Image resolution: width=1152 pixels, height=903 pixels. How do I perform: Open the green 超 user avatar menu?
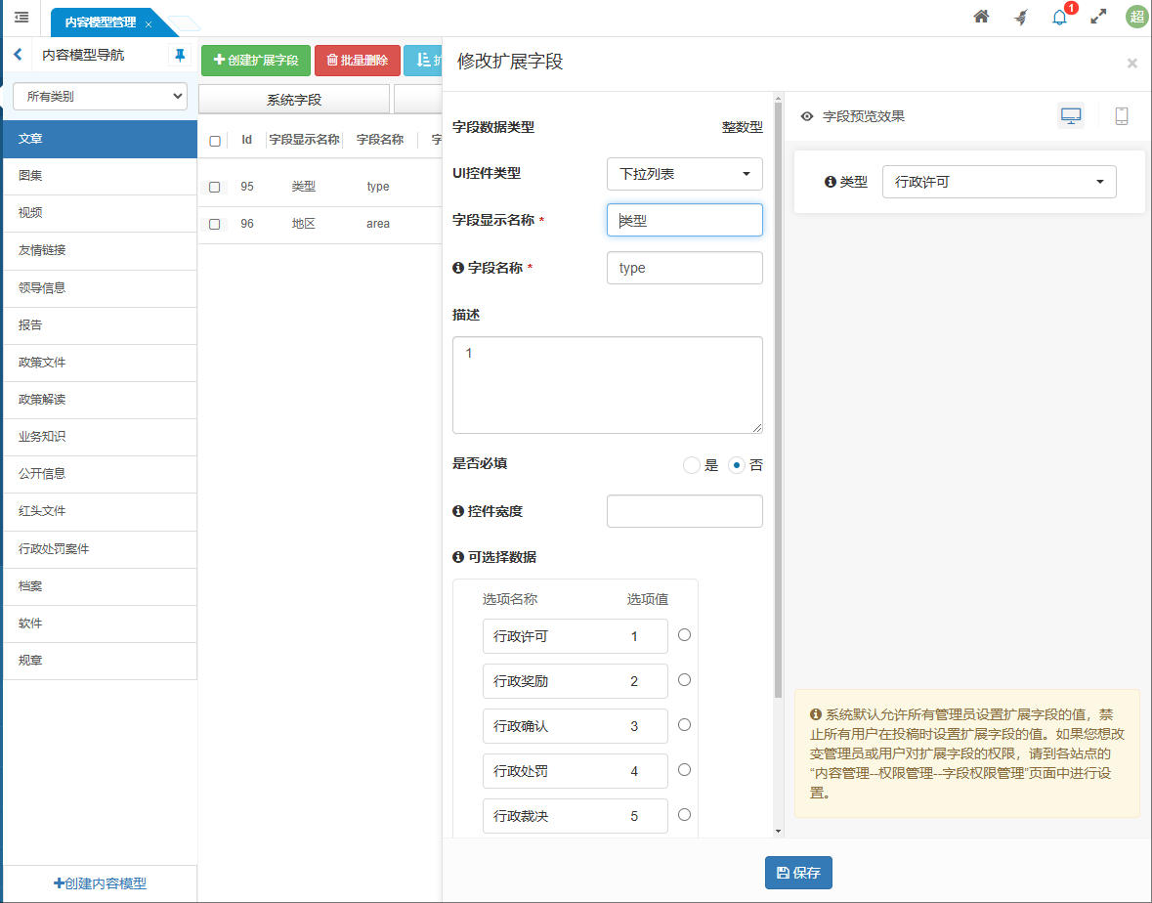[x=1135, y=18]
